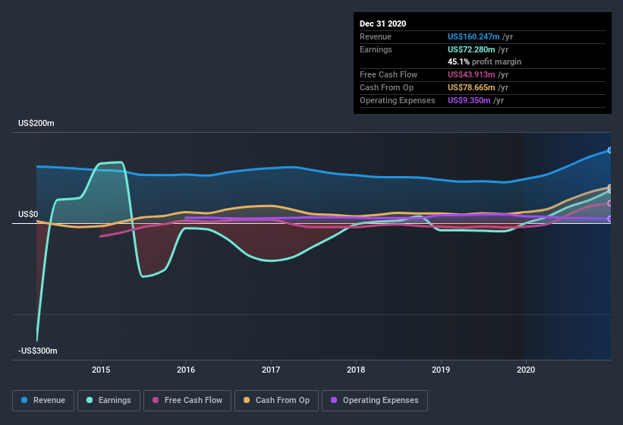Click the US$200m y-axis label
This screenshot has width=623, height=425.
(x=36, y=123)
